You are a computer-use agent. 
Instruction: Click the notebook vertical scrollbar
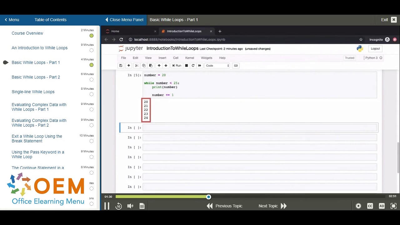tap(398, 158)
